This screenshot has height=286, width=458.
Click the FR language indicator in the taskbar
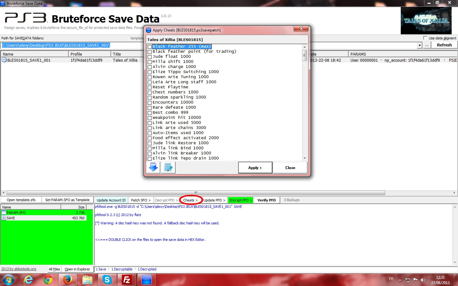(391, 279)
